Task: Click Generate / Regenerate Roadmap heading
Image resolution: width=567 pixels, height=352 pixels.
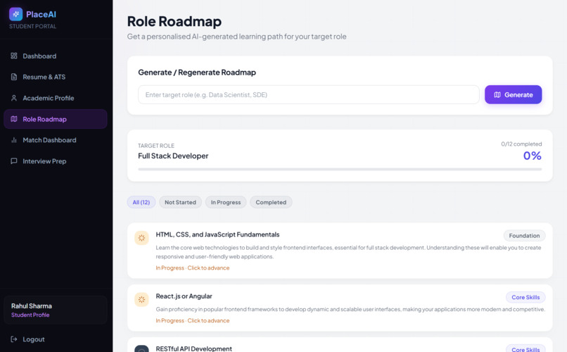Action: 197,73
